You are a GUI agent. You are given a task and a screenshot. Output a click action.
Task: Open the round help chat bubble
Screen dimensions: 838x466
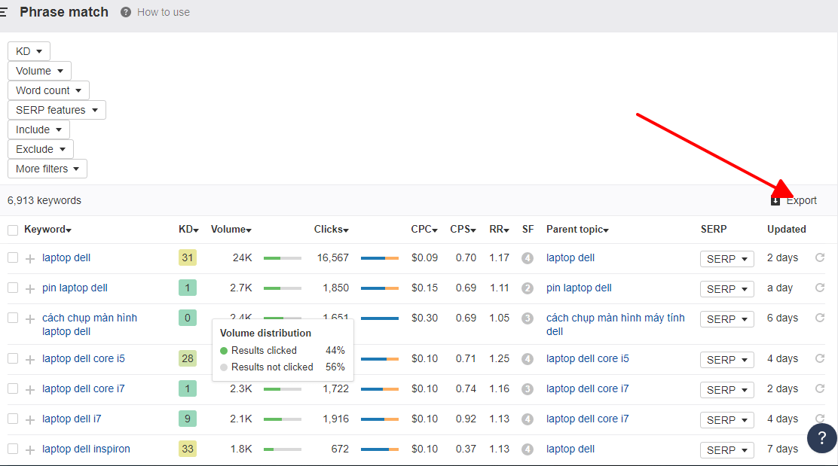click(822, 438)
